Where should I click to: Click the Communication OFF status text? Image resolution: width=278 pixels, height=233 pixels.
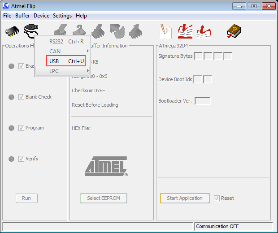point(217,226)
